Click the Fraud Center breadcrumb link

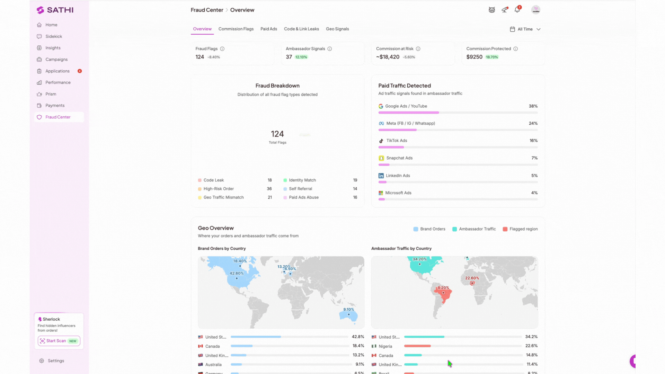[207, 10]
